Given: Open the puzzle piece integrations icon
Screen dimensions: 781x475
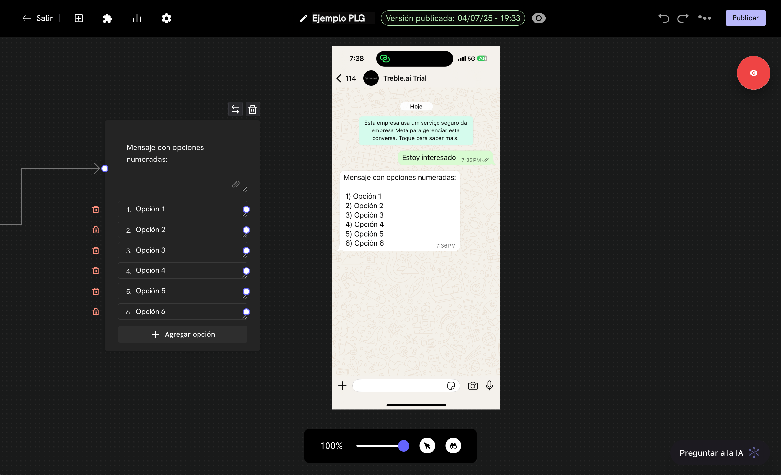Looking at the screenshot, I should [x=107, y=18].
